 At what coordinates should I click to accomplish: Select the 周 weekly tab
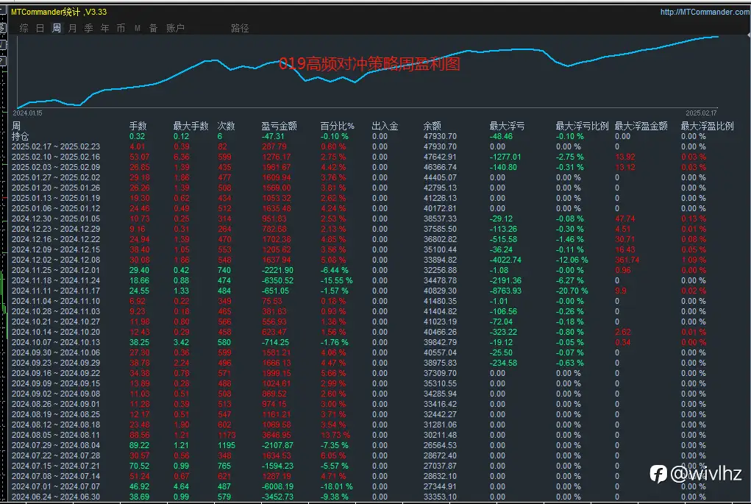57,28
